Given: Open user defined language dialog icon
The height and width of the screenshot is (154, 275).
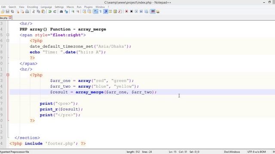Looking at the screenshot, I should click(x=110, y=12).
